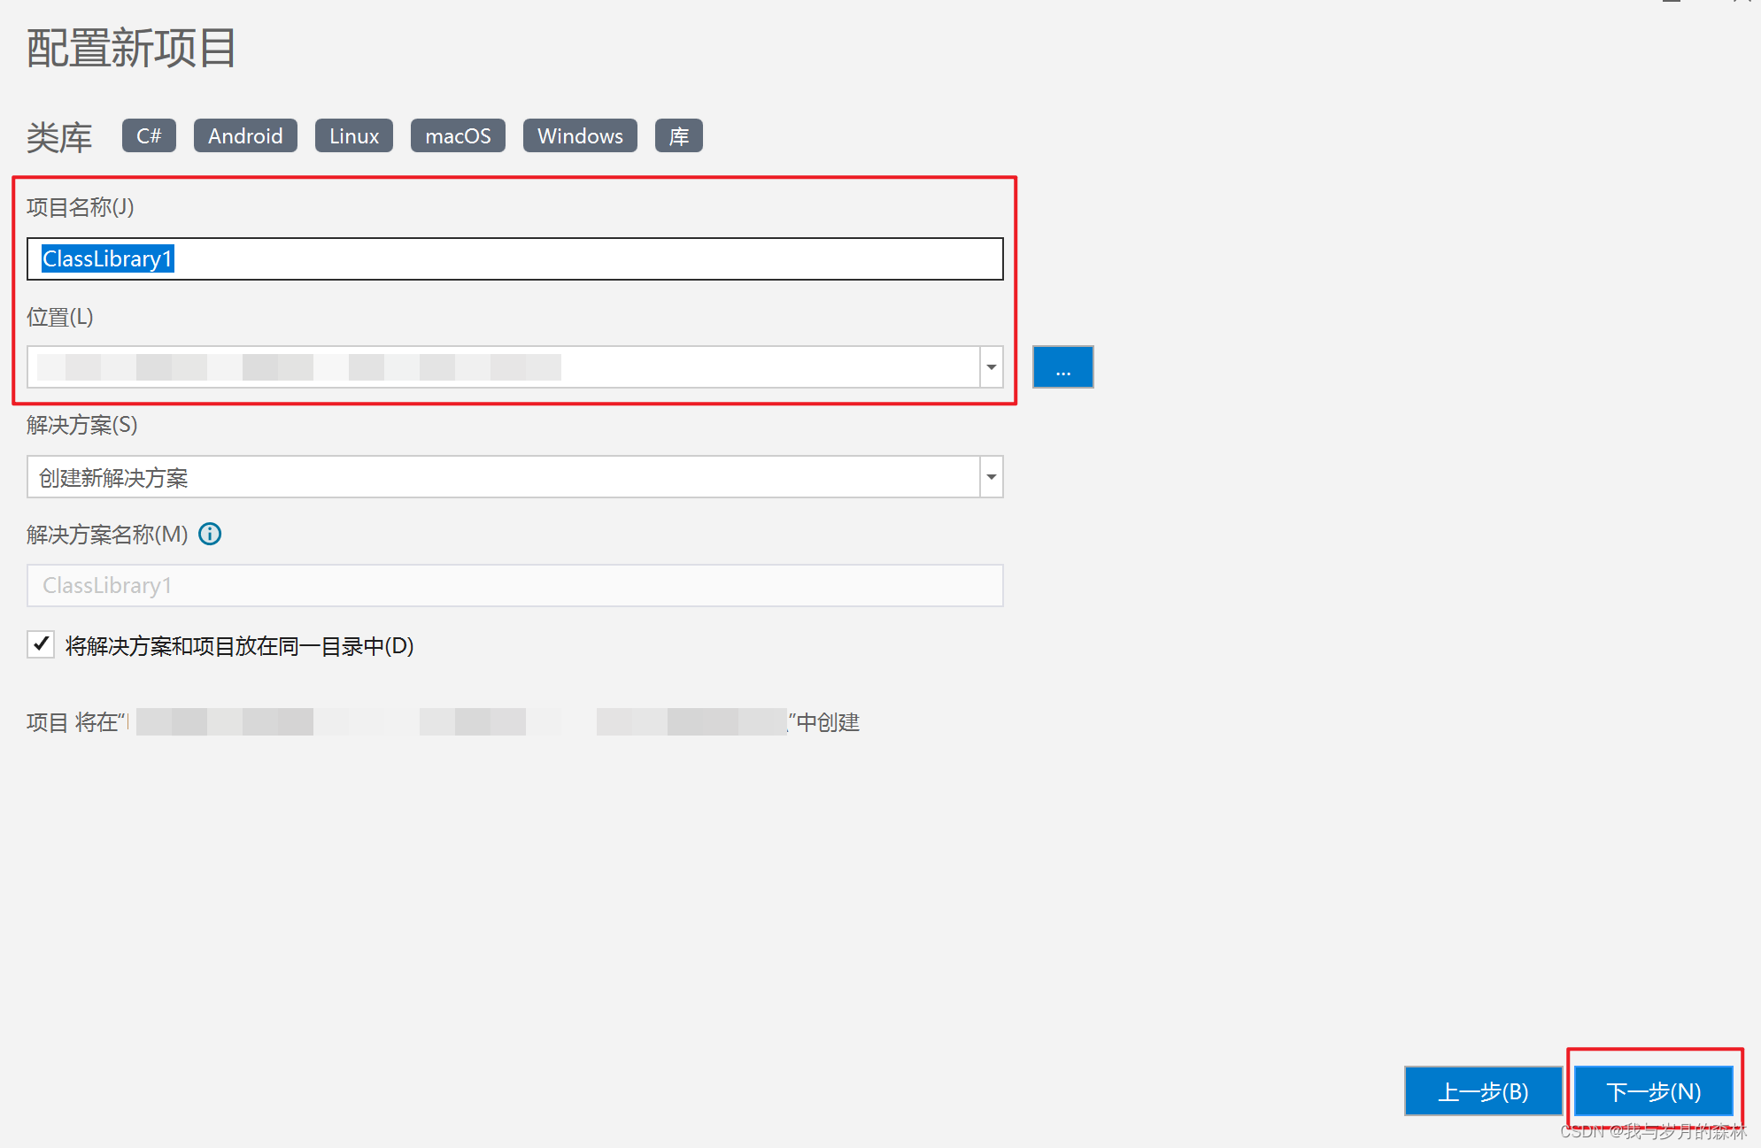
Task: Expand the location path dropdown arrow
Action: 991,367
